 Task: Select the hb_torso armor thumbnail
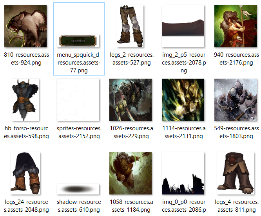pyautogui.click(x=25, y=100)
